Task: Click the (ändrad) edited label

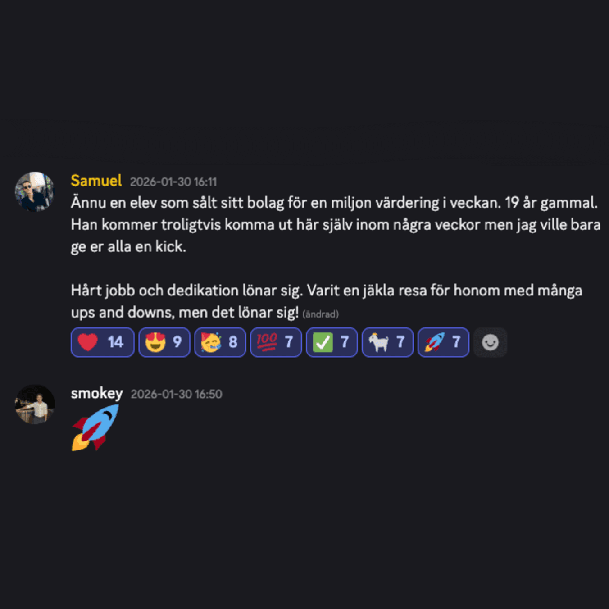Action: [321, 314]
